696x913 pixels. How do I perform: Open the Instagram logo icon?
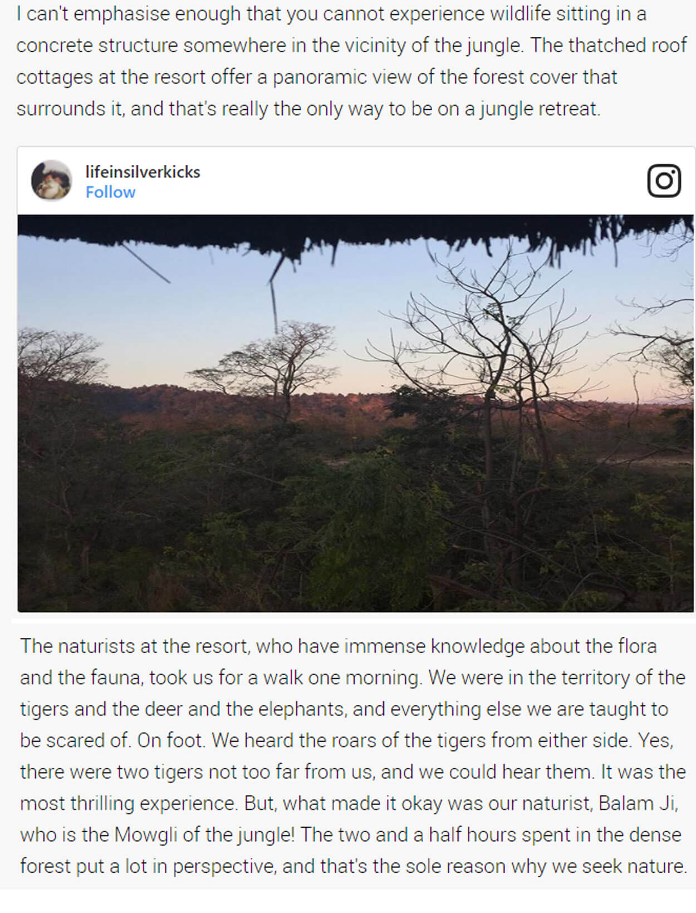click(664, 181)
